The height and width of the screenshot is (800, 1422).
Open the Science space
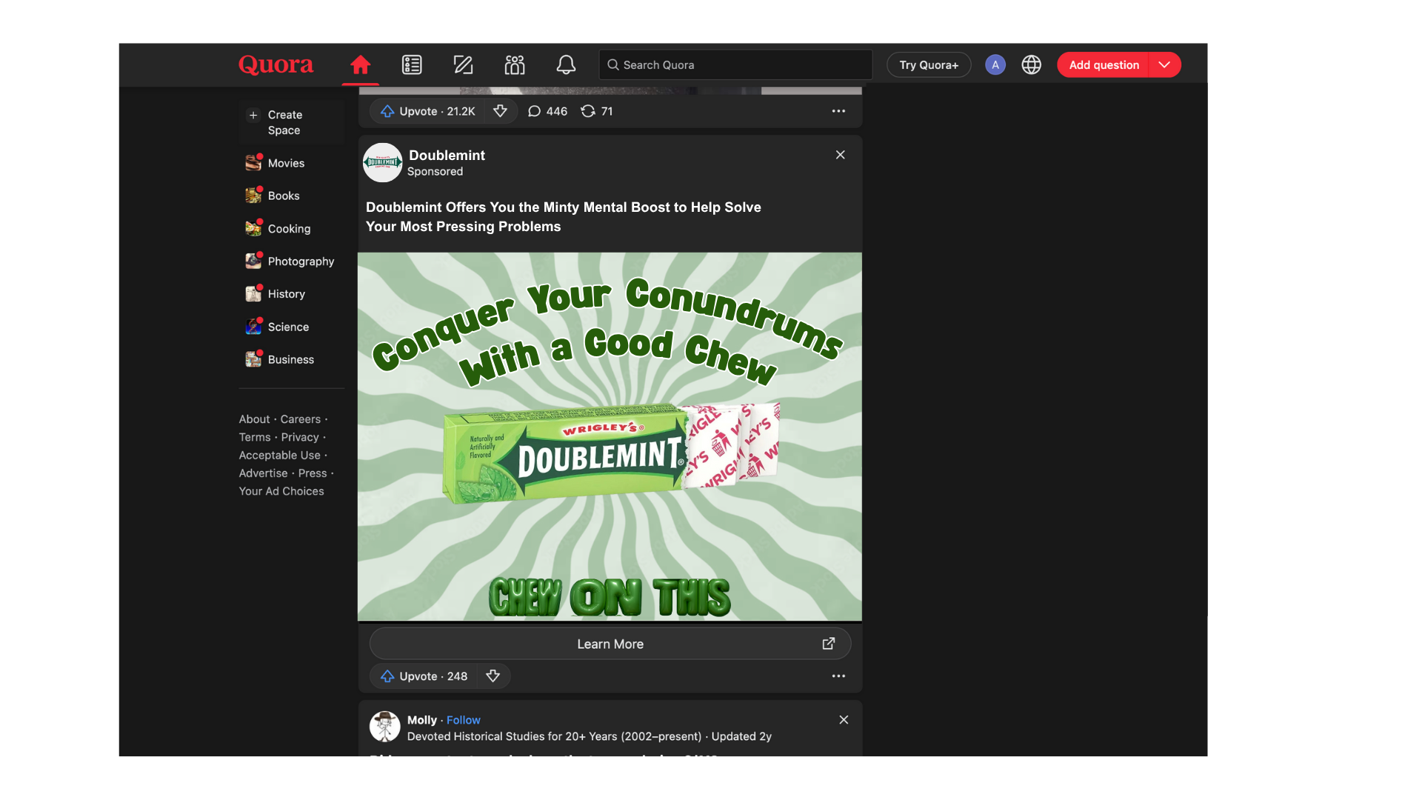point(287,327)
